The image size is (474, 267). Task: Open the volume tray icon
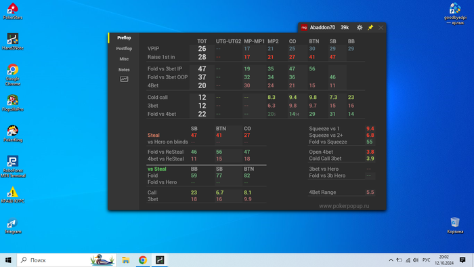pyautogui.click(x=416, y=260)
